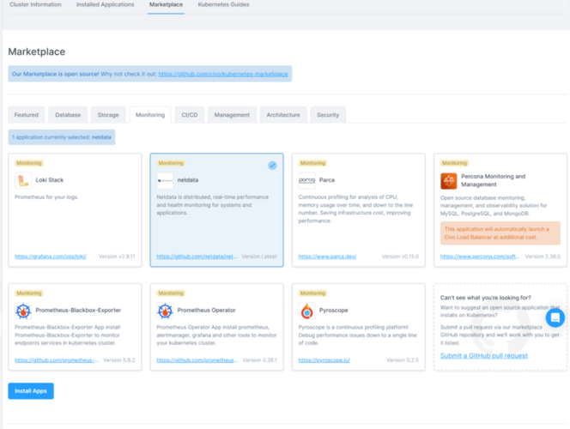
Task: Open the Prometheus Operator GitHub link
Action: pyautogui.click(x=197, y=360)
